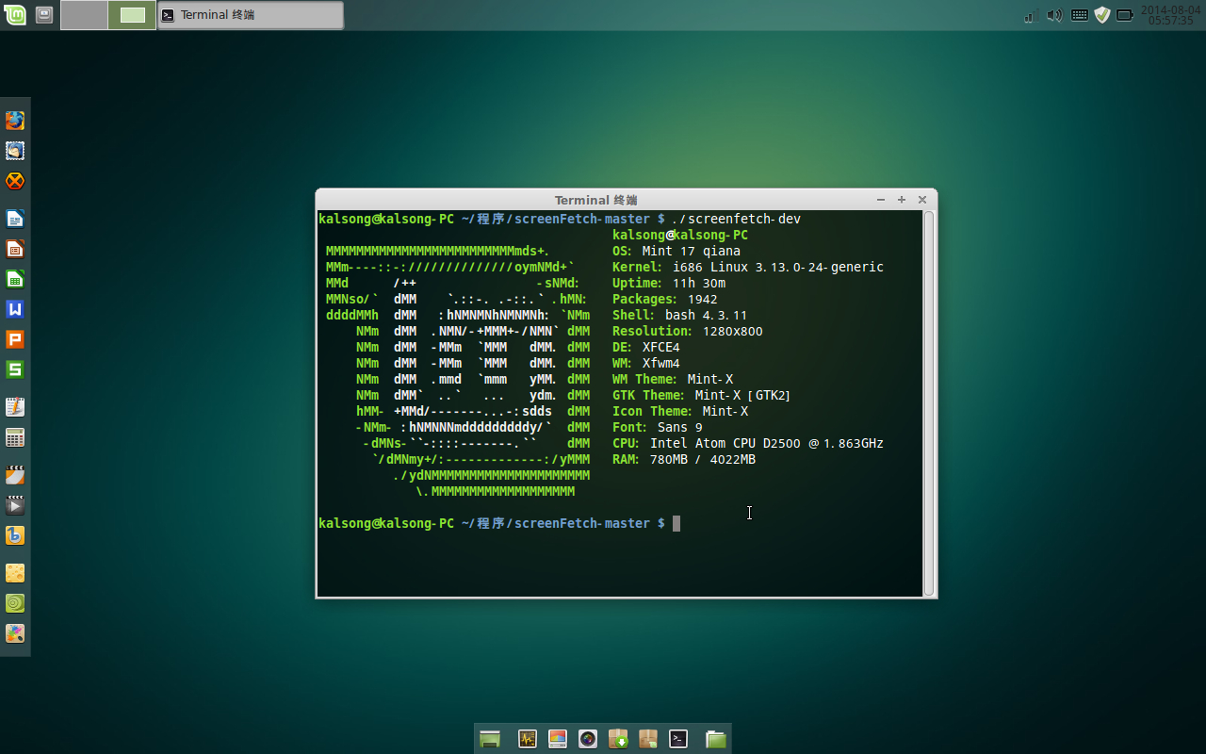This screenshot has height=754, width=1206.
Task: Click the terminal's vertical scrollbar
Action: (x=929, y=402)
